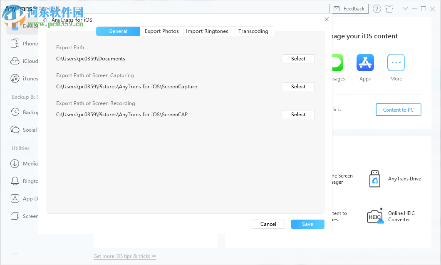
Task: Open the Apps icon in content area
Action: coord(365,63)
